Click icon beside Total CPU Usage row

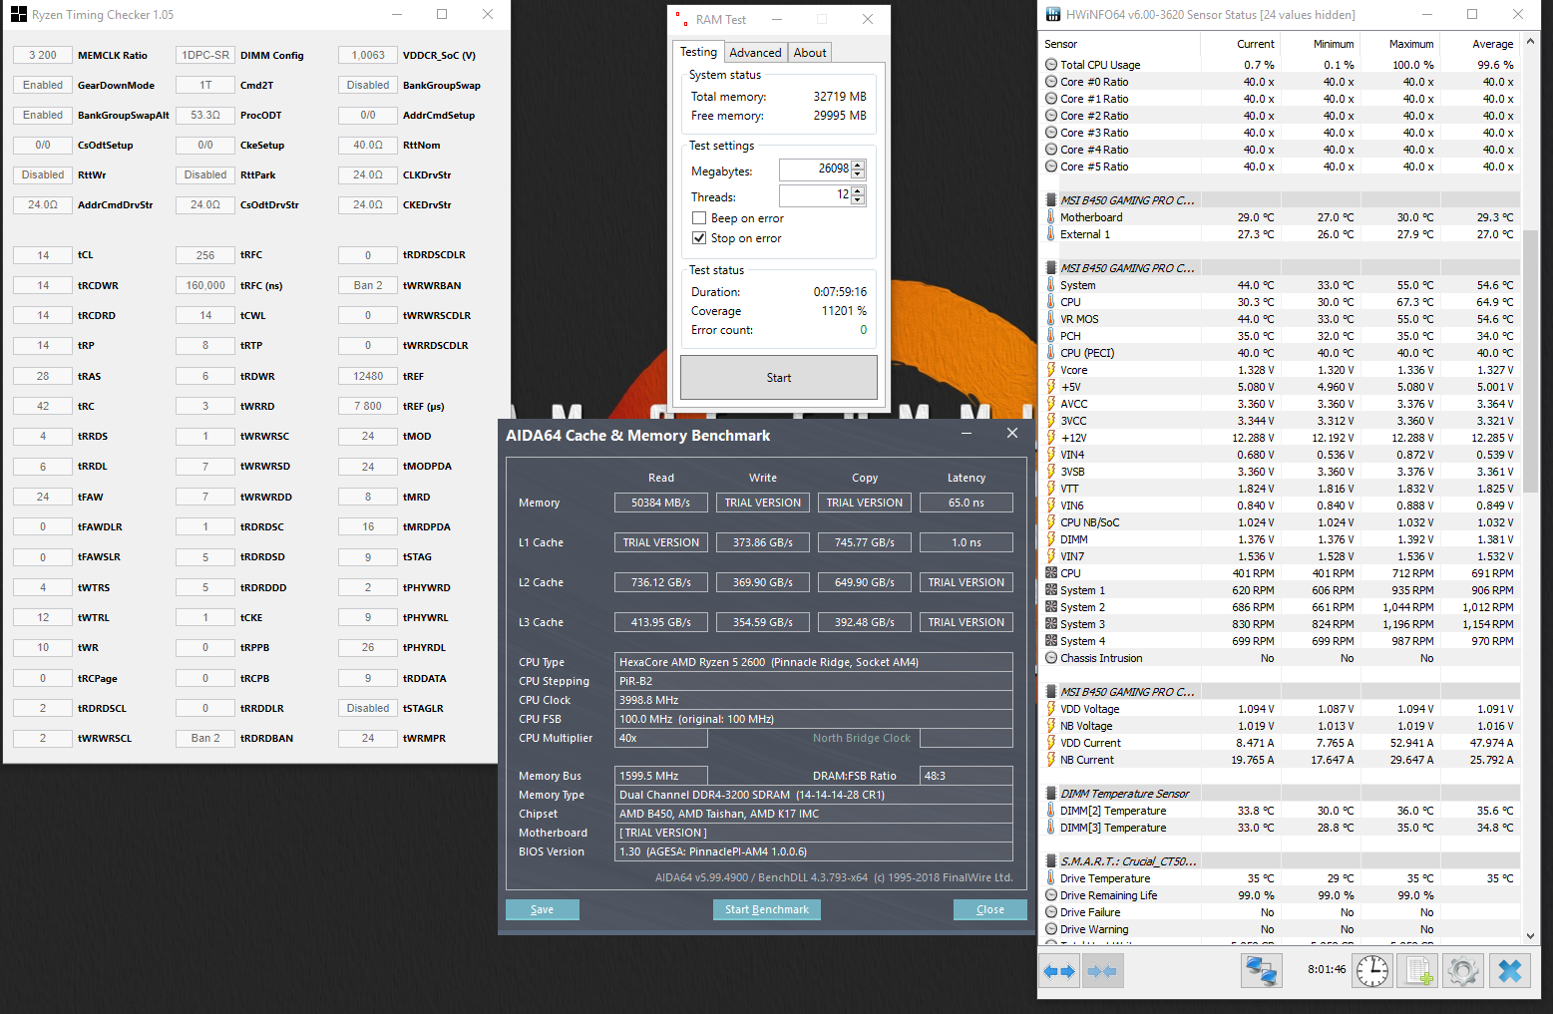[1051, 65]
